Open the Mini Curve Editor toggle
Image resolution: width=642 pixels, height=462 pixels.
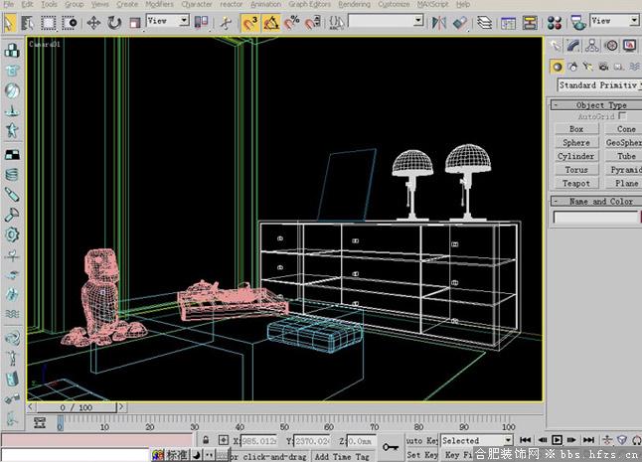click(40, 422)
